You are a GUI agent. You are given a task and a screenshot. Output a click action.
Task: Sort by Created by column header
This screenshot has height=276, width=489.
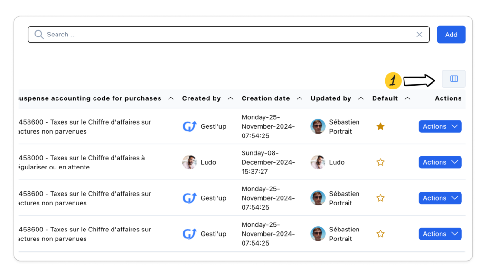(x=201, y=98)
